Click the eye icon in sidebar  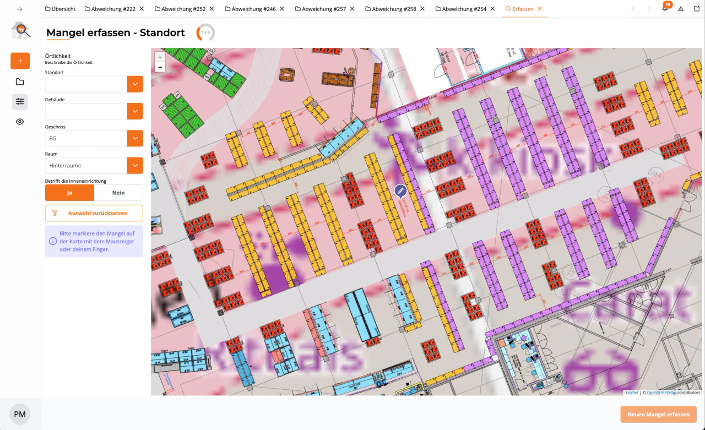click(20, 122)
